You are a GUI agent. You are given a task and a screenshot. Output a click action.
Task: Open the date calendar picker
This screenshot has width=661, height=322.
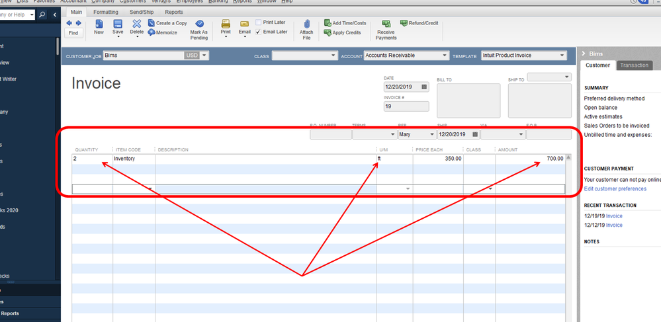pyautogui.click(x=424, y=87)
